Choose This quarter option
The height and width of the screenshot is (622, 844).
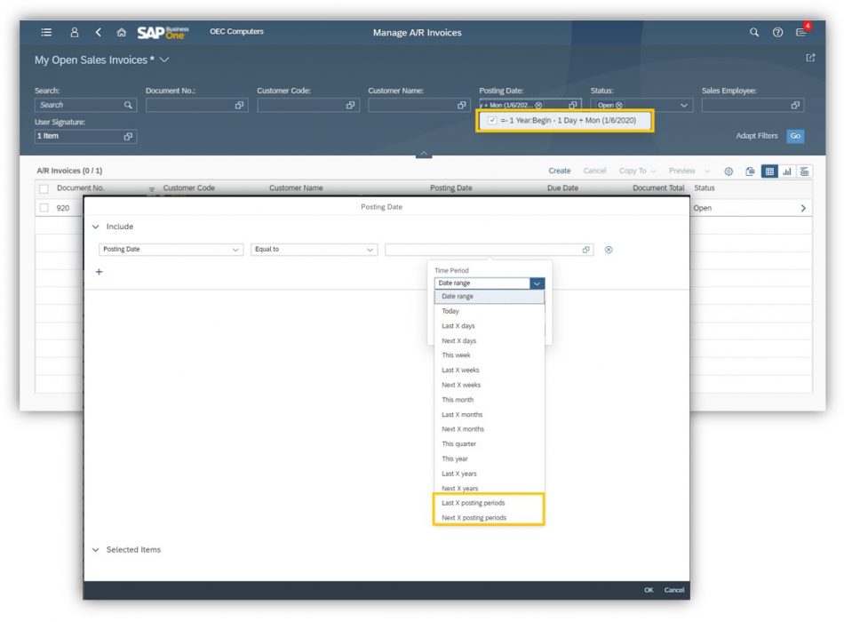coord(490,443)
